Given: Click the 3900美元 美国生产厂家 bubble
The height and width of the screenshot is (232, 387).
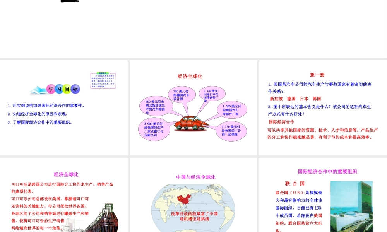Looking at the screenshot, I should 154,130.
